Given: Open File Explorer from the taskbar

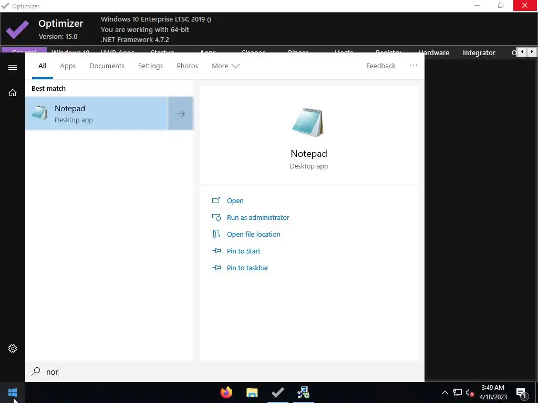Looking at the screenshot, I should point(252,393).
